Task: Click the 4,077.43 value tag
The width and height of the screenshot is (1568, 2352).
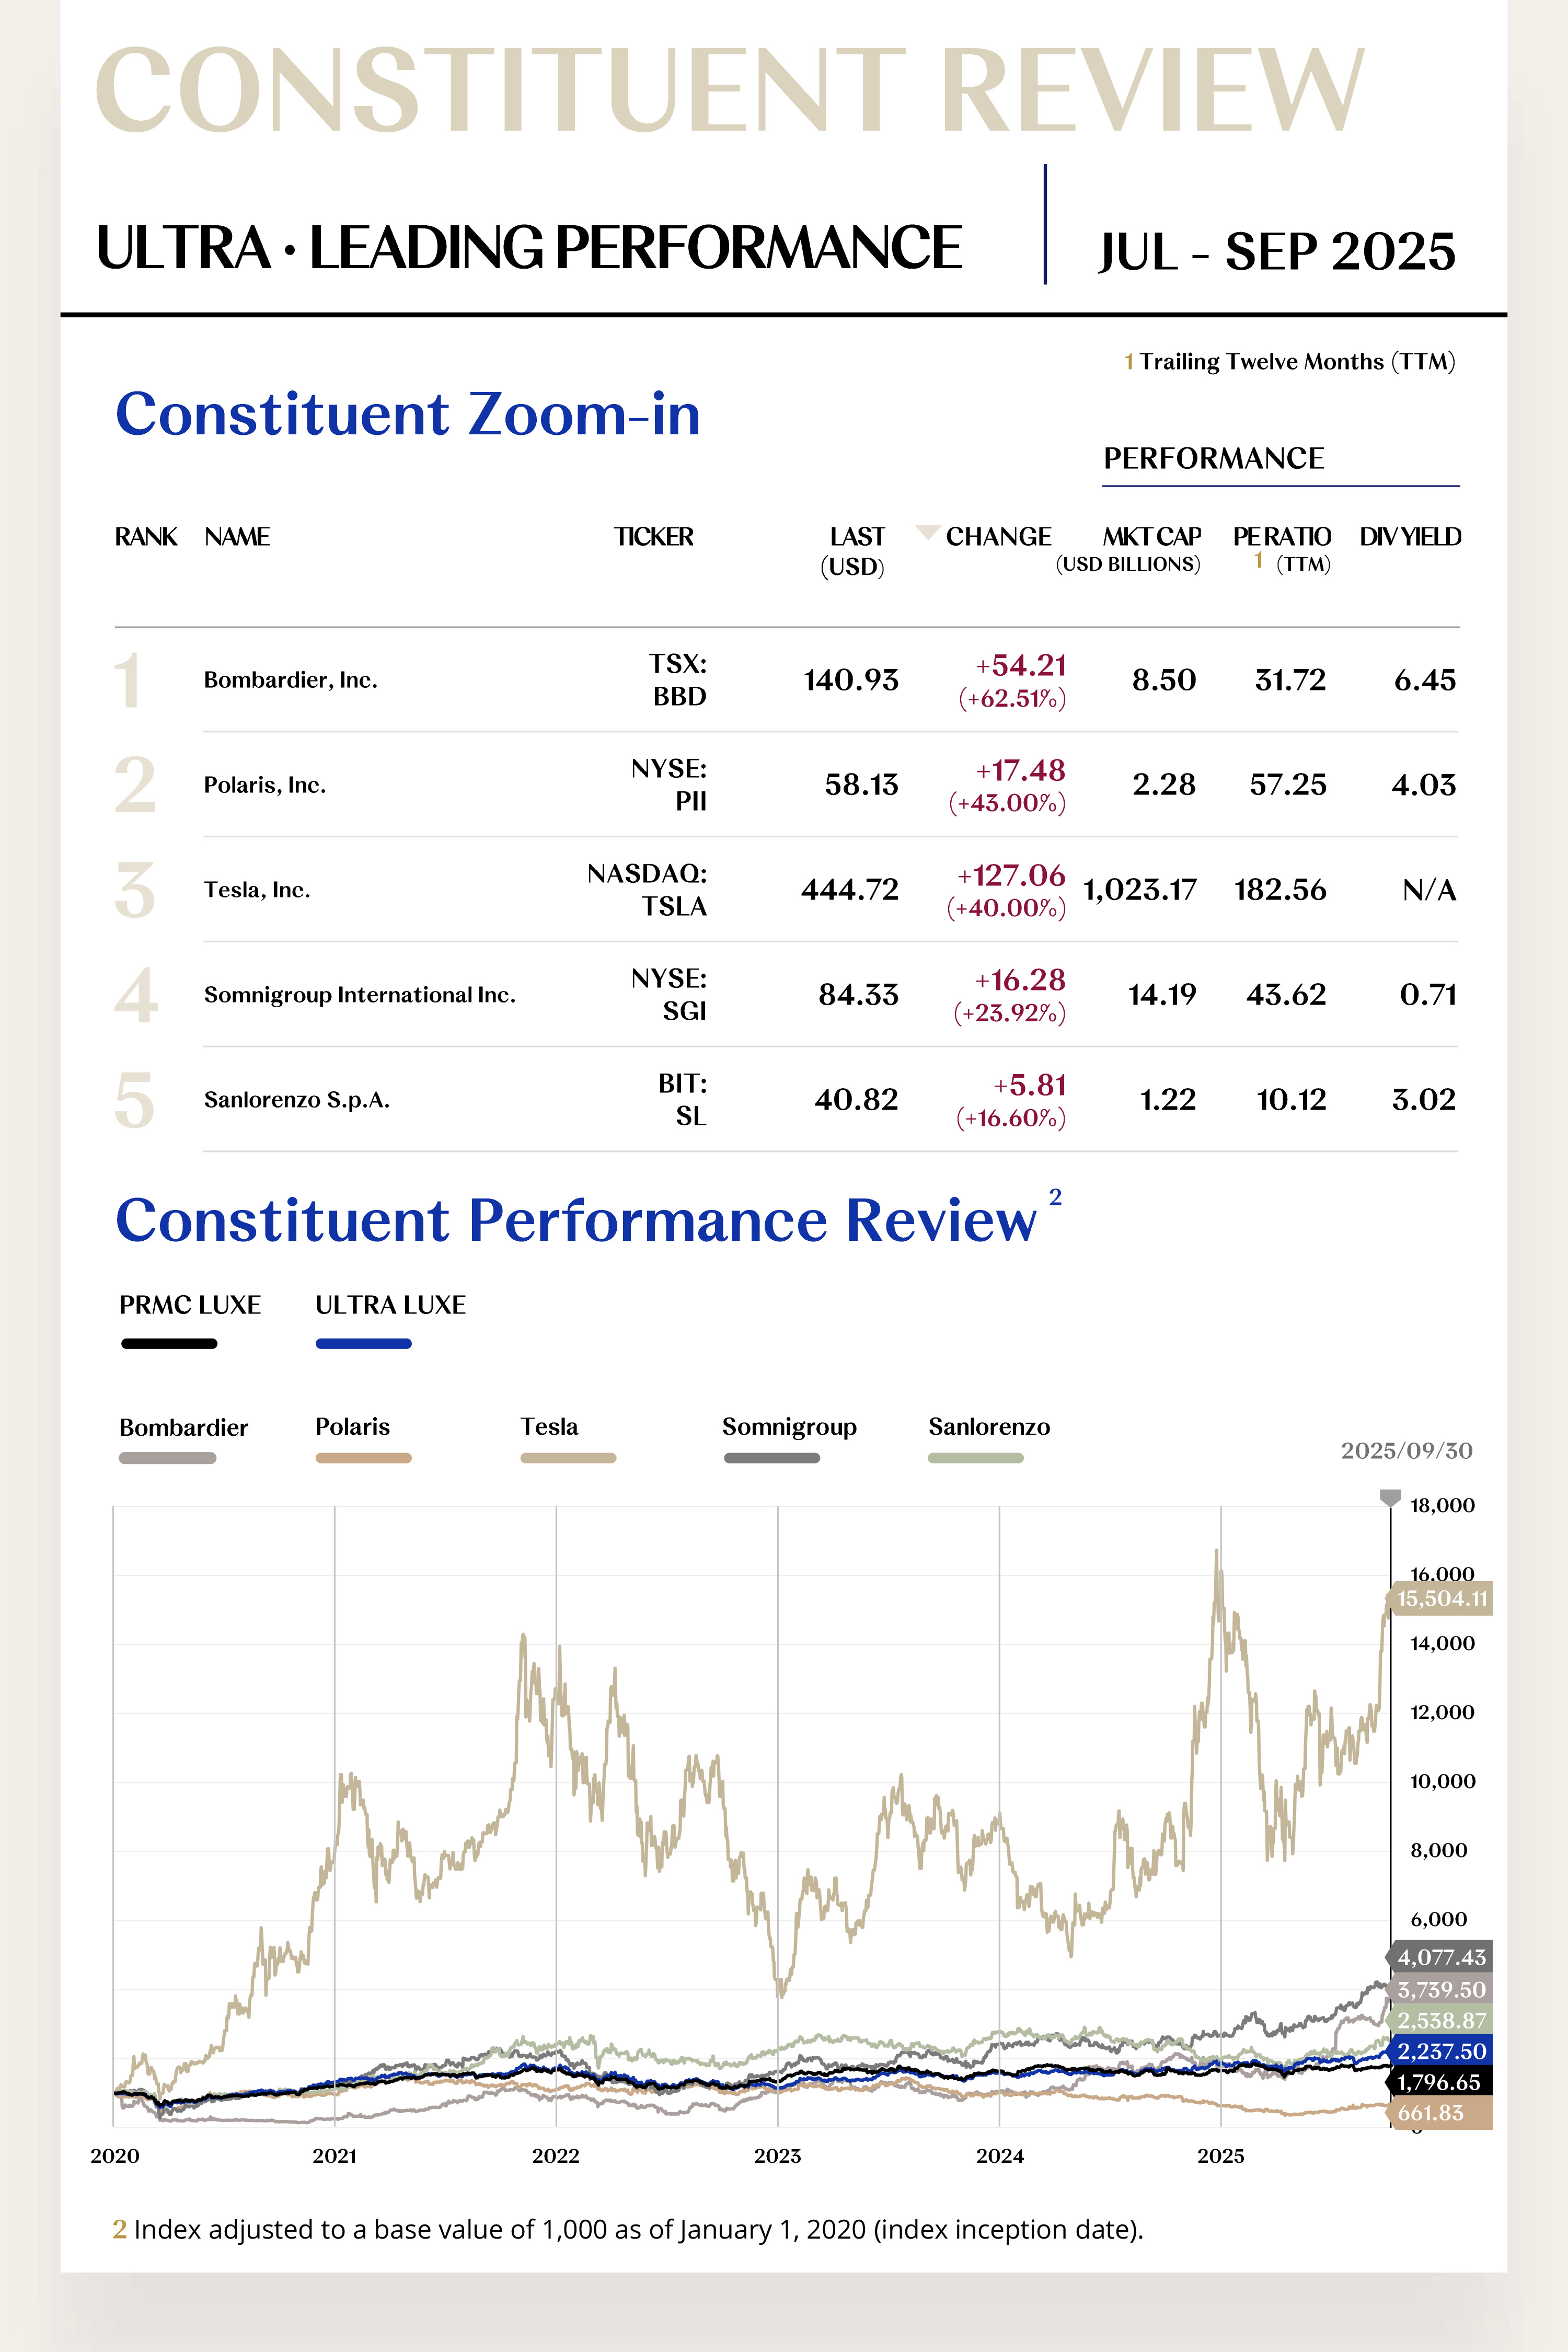Action: [1441, 1957]
